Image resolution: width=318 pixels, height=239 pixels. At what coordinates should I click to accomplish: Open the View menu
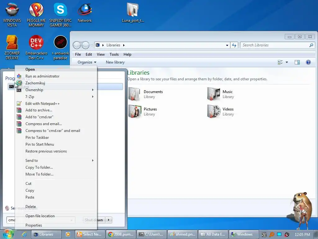(101, 54)
